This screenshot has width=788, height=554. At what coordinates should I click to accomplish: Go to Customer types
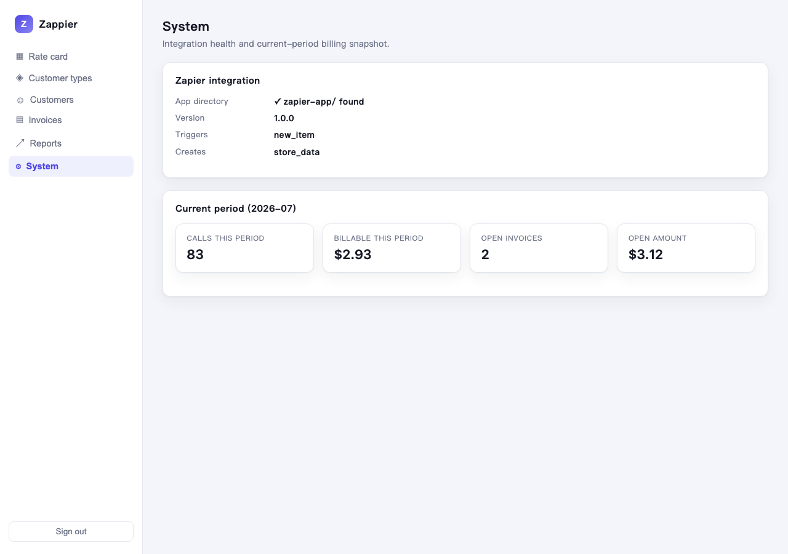point(71,78)
